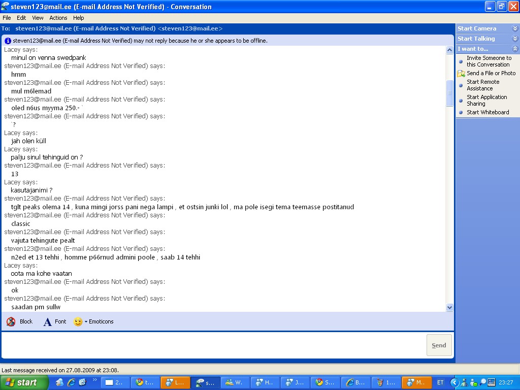This screenshot has height=390, width=520.
Task: Open the Edit menu
Action: click(x=21, y=18)
